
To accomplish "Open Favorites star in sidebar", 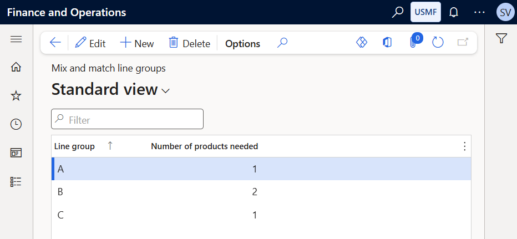I will click(x=16, y=96).
